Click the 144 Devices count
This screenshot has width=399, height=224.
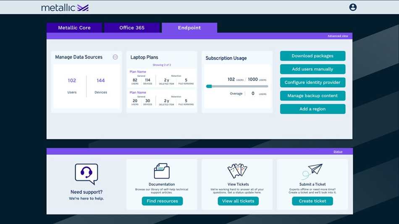coord(100,81)
